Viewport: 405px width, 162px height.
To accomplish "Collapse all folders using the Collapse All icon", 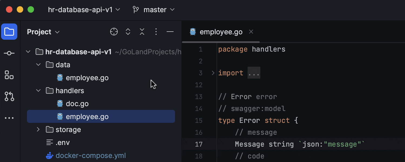I will pos(142,32).
